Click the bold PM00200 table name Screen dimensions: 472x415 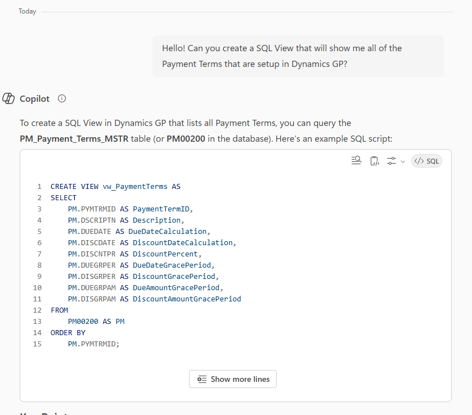click(x=186, y=139)
